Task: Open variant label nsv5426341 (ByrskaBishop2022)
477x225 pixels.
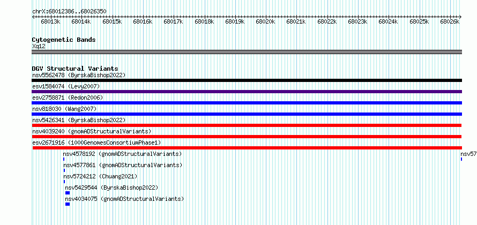Action: (79, 120)
